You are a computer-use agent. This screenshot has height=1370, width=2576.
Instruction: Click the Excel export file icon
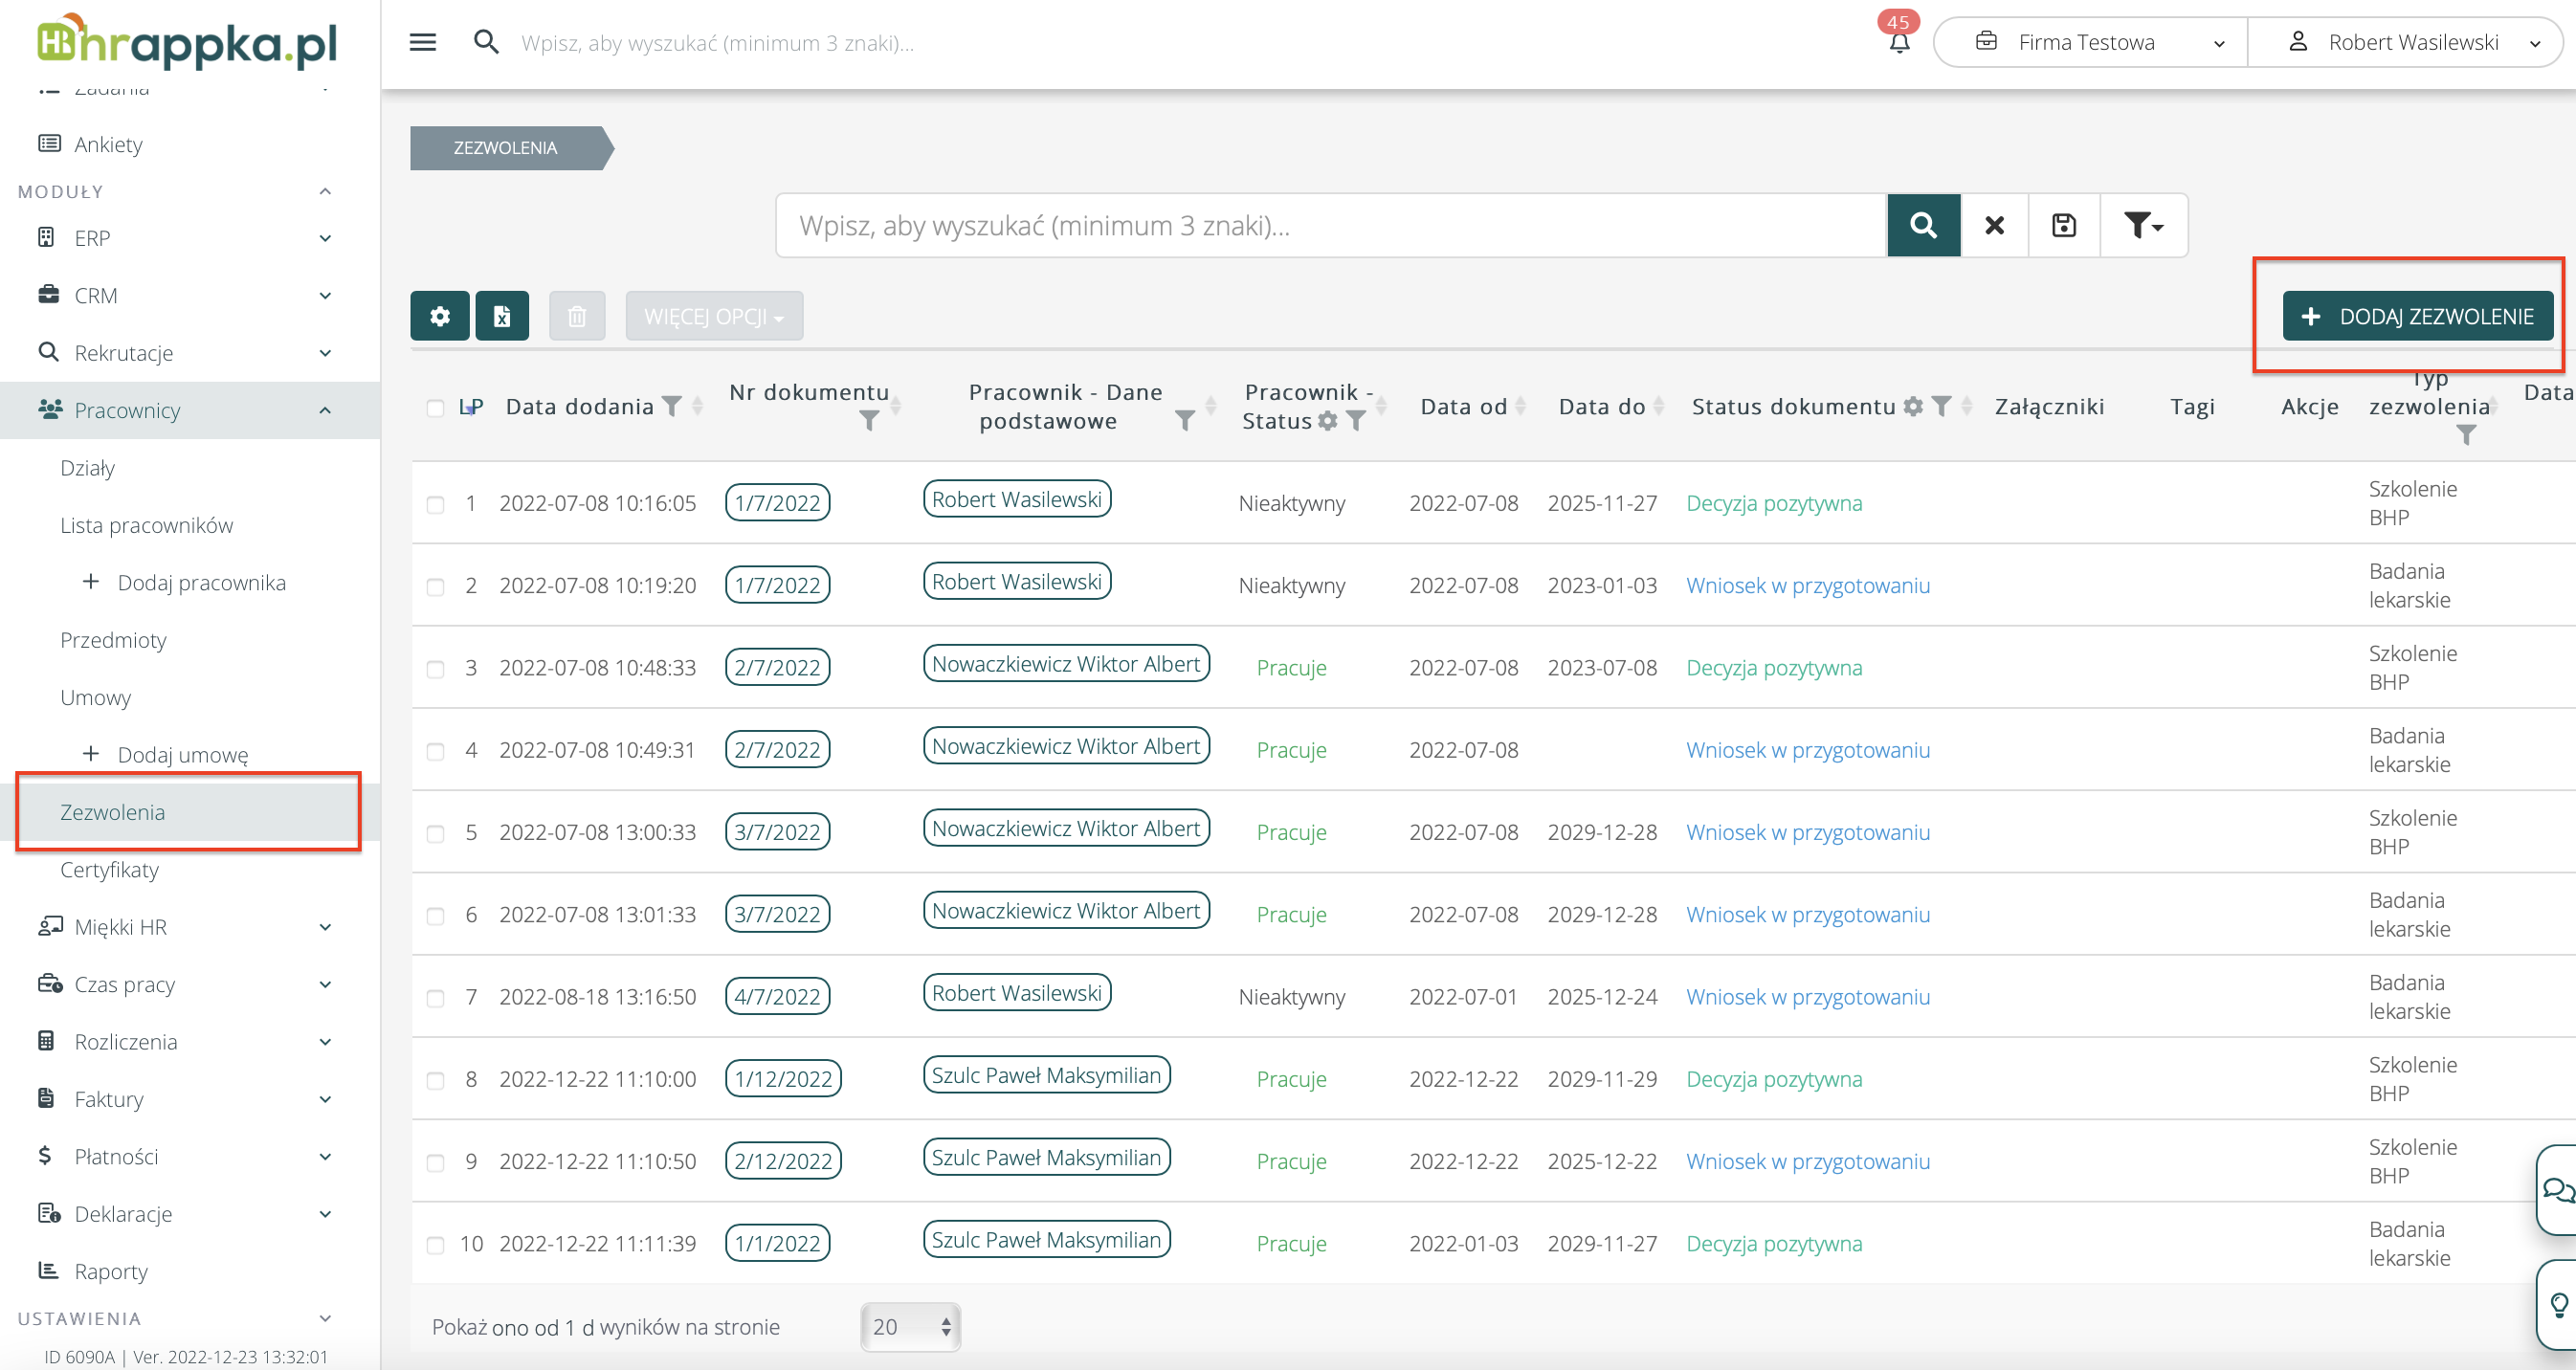(502, 316)
